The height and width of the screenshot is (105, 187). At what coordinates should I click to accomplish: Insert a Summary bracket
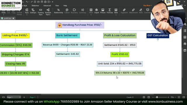coord(83,11)
